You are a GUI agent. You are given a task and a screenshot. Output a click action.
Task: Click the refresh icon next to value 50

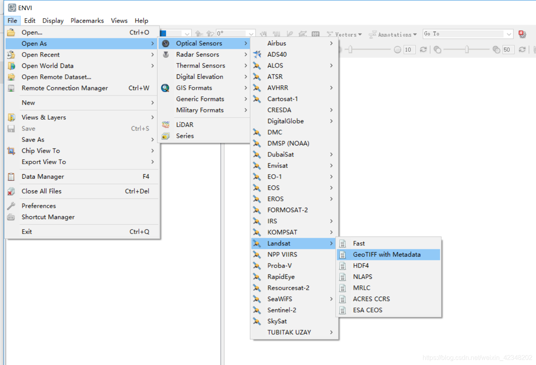522,49
